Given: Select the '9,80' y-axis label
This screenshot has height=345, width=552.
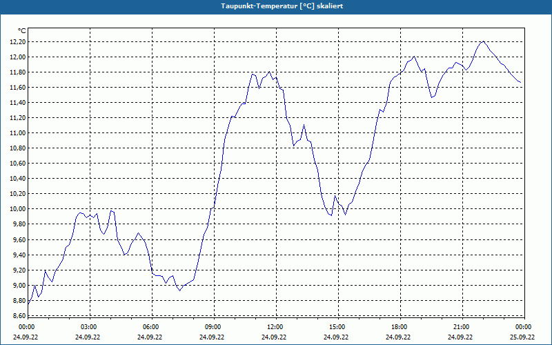Looking at the screenshot, I should coord(19,224).
